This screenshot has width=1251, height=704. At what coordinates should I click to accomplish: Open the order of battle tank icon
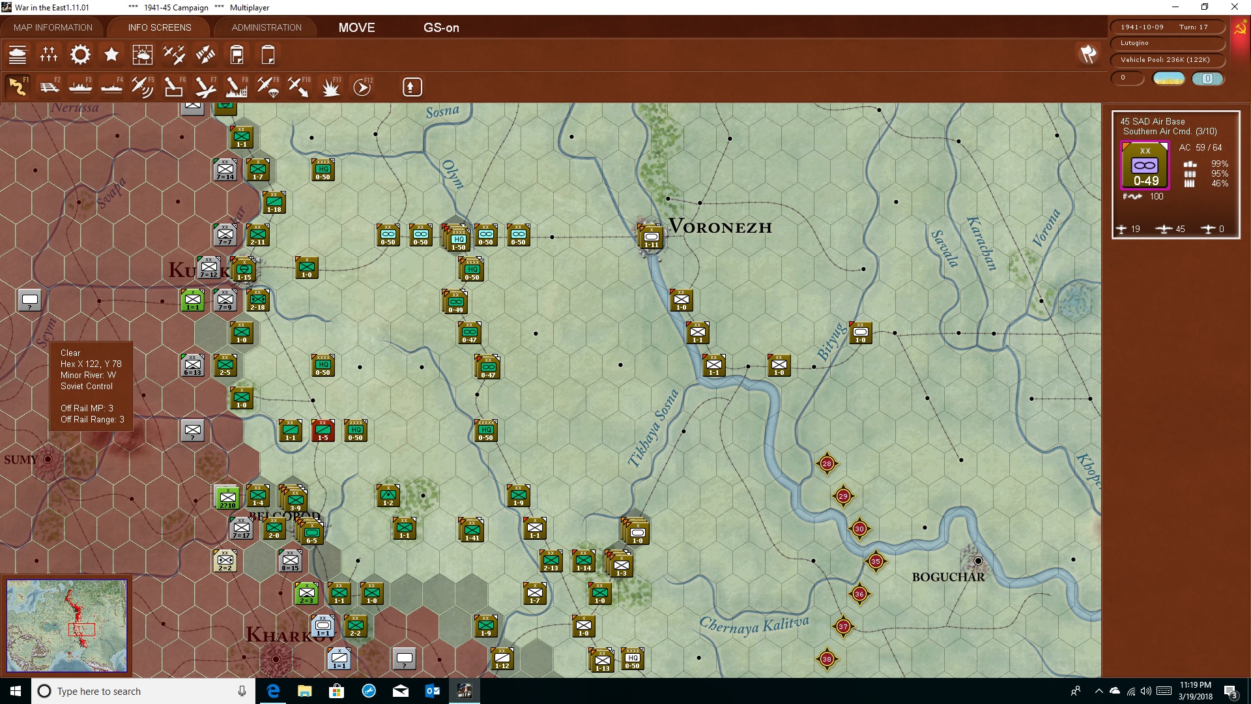point(18,55)
